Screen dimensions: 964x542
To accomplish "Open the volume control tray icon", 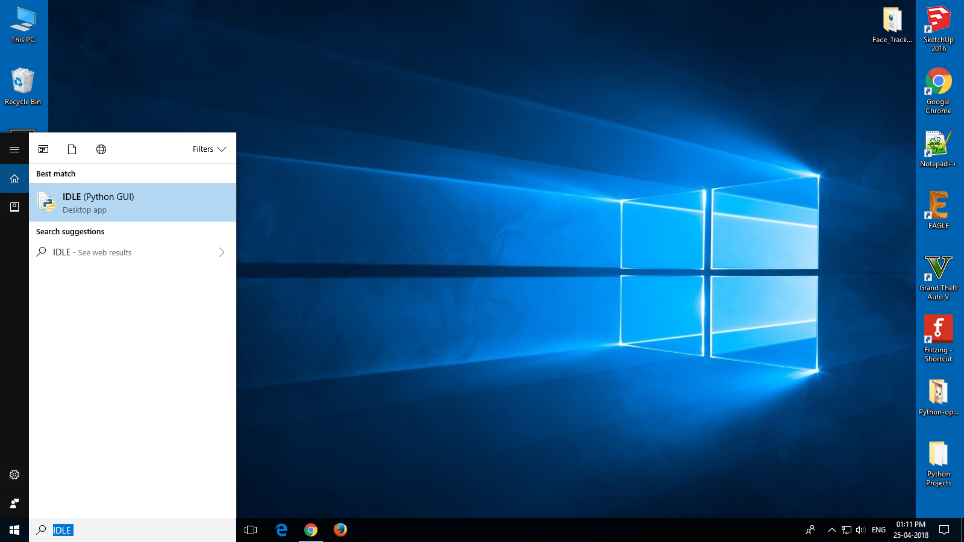I will (x=860, y=530).
